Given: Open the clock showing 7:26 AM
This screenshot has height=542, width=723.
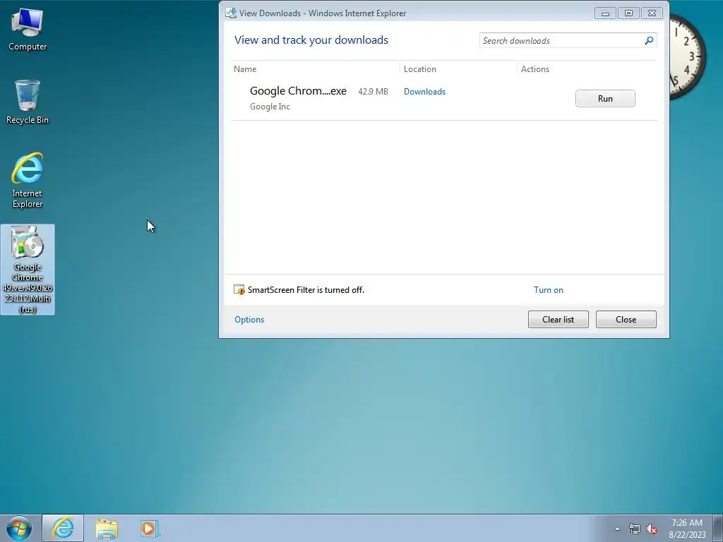Looking at the screenshot, I should [x=687, y=528].
